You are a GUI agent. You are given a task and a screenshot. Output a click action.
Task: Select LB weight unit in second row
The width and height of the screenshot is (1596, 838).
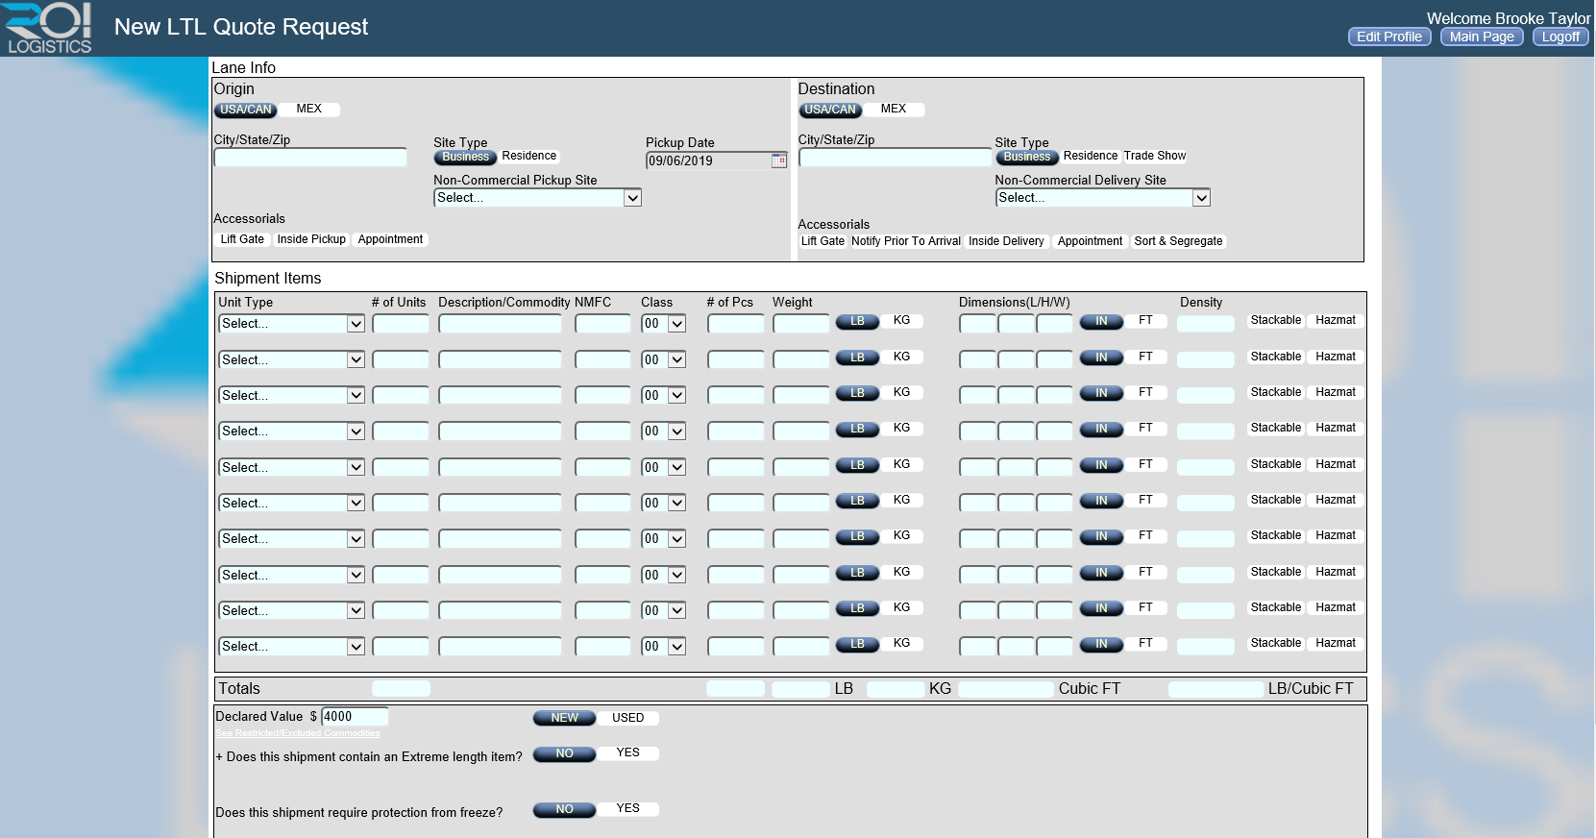coord(857,357)
